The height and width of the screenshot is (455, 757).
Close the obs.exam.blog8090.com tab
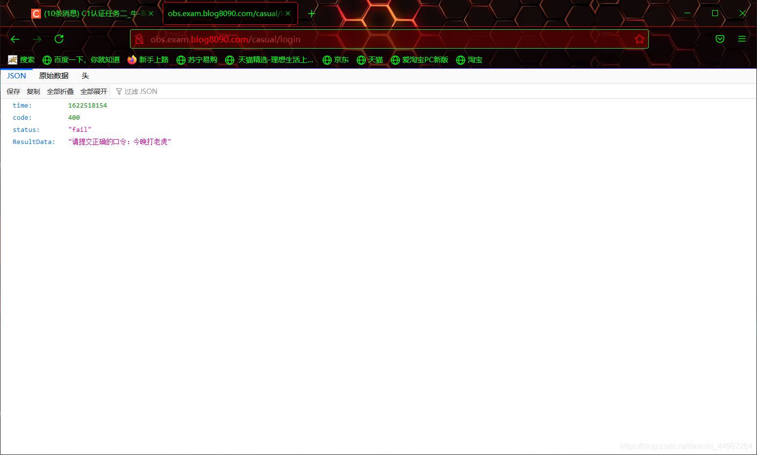[288, 14]
